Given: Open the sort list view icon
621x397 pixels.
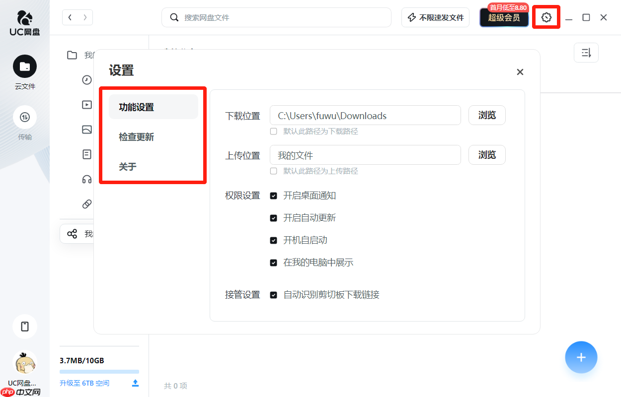Looking at the screenshot, I should pyautogui.click(x=586, y=53).
